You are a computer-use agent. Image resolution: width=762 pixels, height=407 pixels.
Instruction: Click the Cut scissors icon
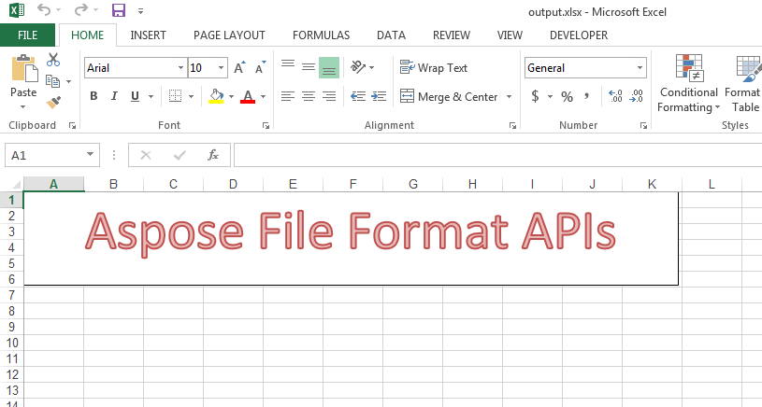tap(53, 61)
